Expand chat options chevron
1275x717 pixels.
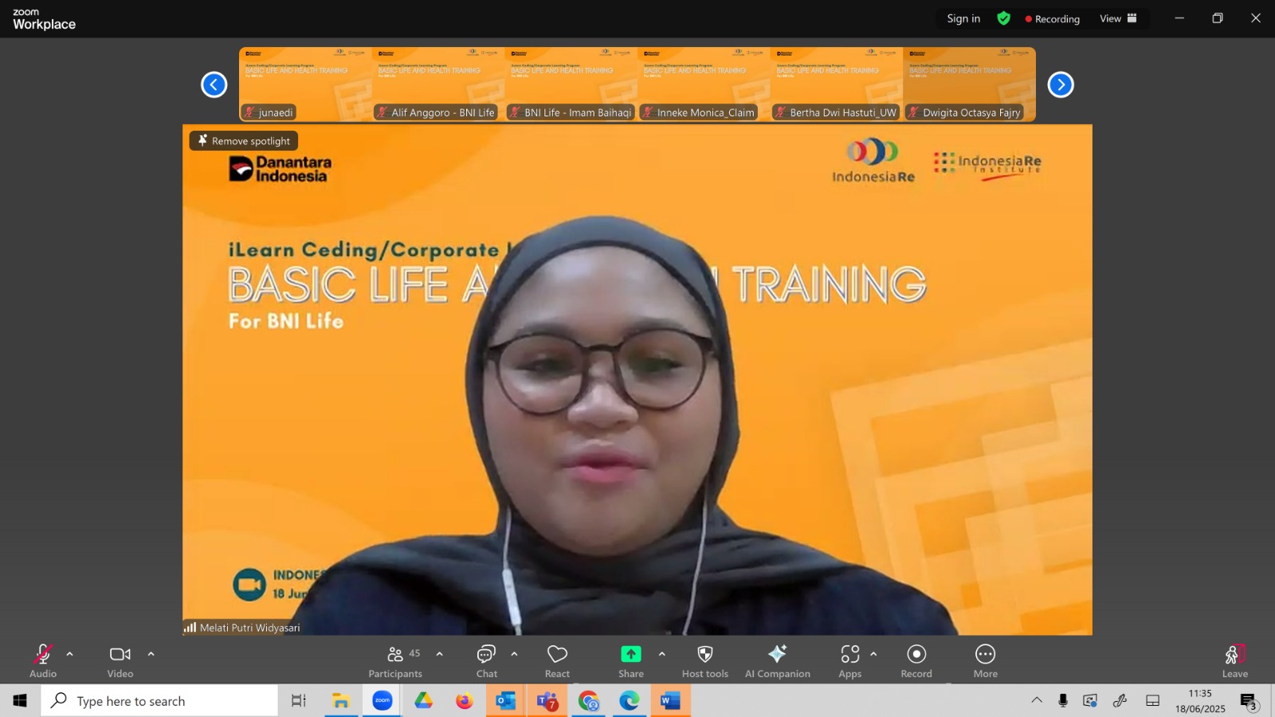pos(514,654)
